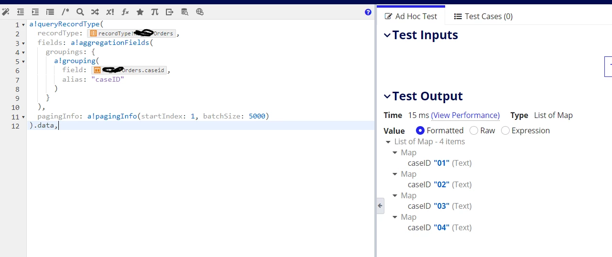This screenshot has height=257, width=612.
Task: Fold code at line 11 gutter arrow
Action: [24, 117]
